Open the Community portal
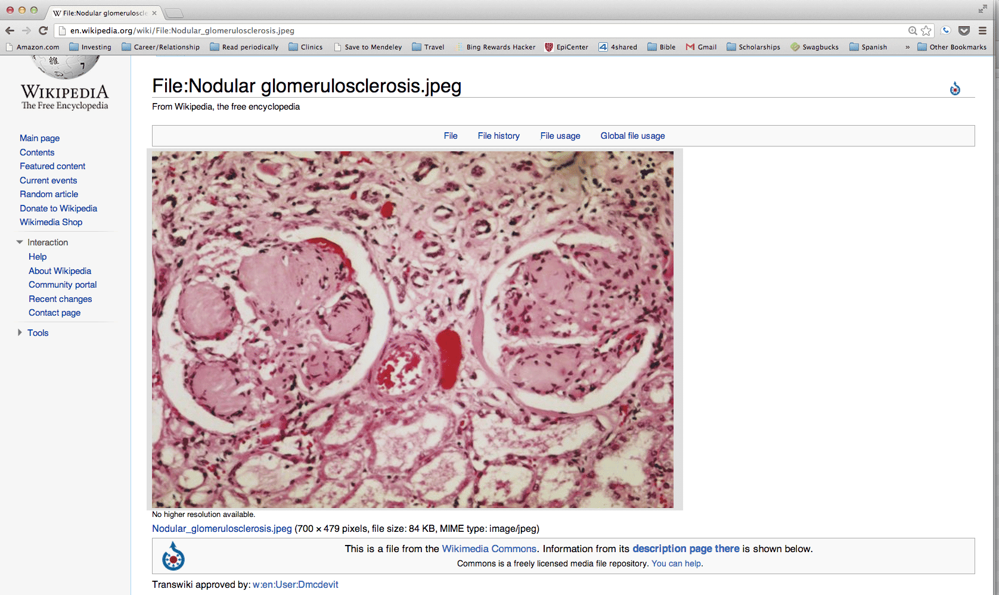 pos(63,285)
